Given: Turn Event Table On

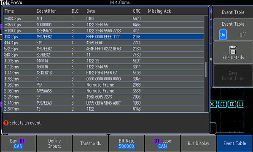Looking at the screenshot, I should pyautogui.click(x=223, y=35).
